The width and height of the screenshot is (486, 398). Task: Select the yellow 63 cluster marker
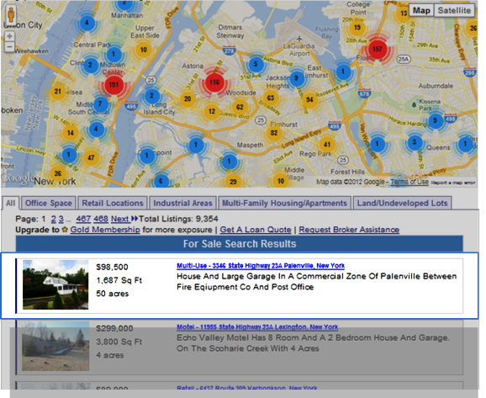tap(271, 98)
